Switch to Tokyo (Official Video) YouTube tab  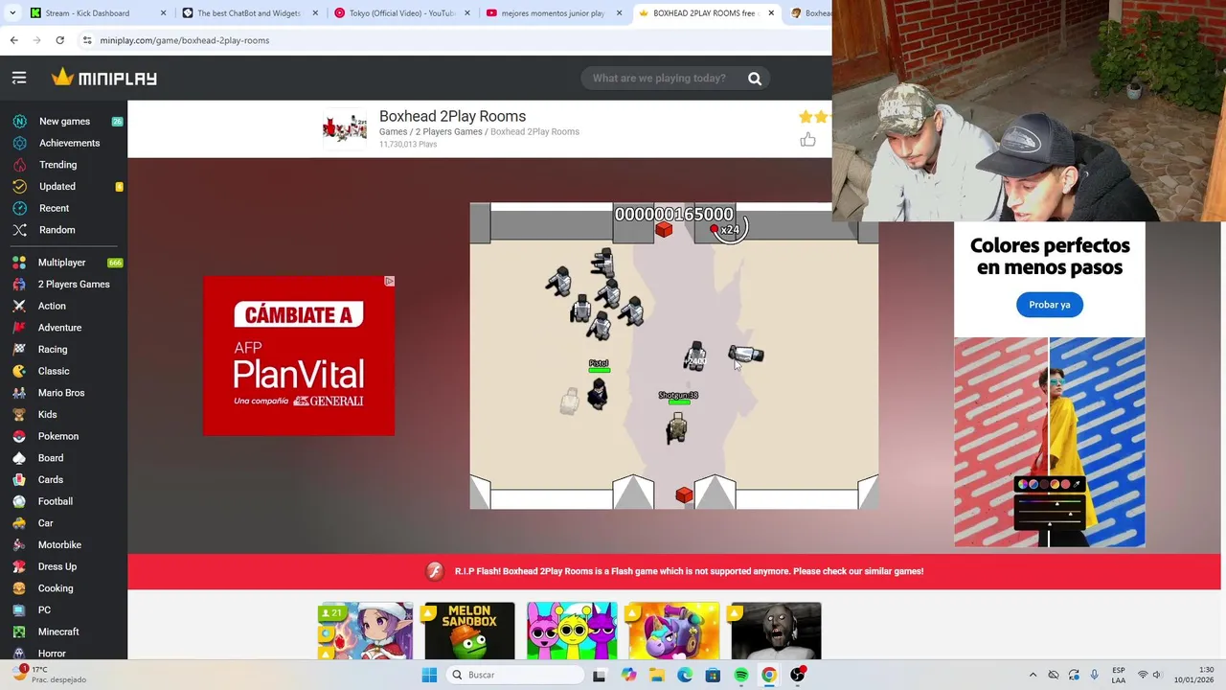(x=402, y=13)
